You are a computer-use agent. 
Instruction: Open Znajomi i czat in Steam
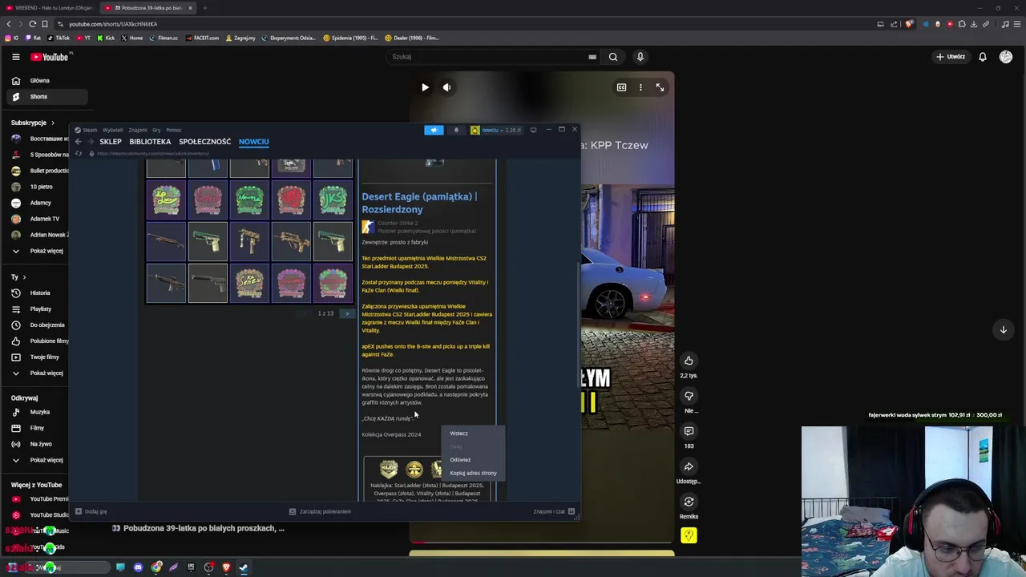click(554, 511)
